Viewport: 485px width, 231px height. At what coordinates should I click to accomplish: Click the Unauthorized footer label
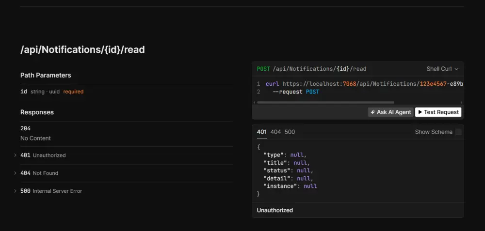tap(275, 210)
